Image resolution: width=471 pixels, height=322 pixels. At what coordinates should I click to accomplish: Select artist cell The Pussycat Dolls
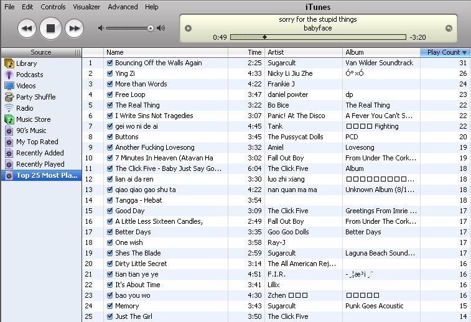click(296, 137)
